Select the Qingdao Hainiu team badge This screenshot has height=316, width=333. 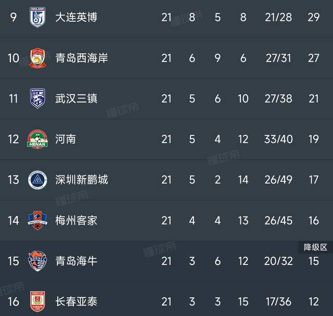pyautogui.click(x=37, y=261)
